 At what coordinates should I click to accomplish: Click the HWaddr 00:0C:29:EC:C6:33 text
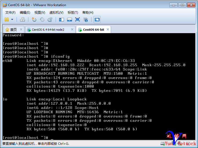point(106,61)
